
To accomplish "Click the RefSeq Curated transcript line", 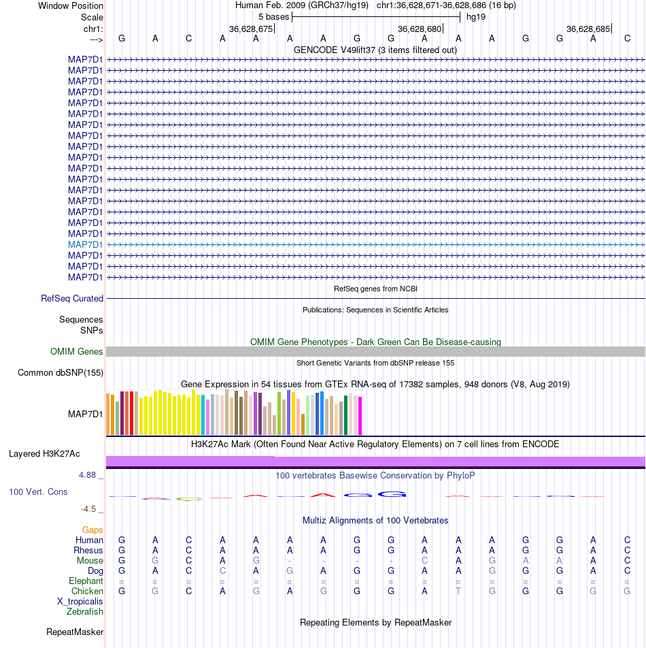I will point(375,298).
